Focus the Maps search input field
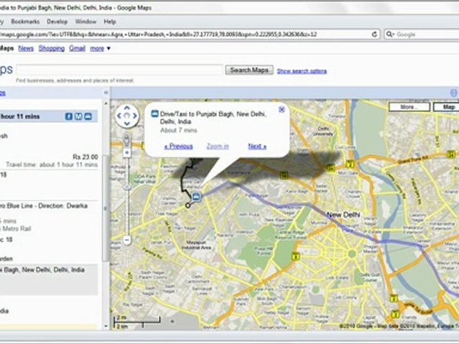The height and width of the screenshot is (344, 459). tap(120, 70)
